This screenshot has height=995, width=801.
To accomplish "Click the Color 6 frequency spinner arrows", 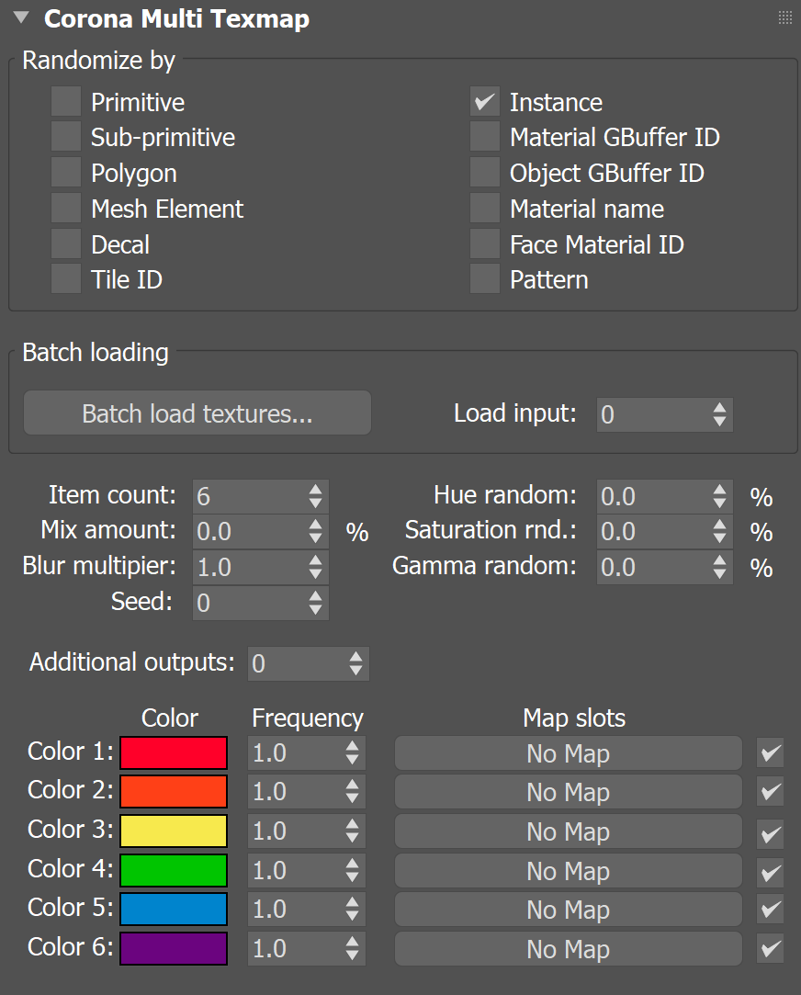I will coord(353,948).
